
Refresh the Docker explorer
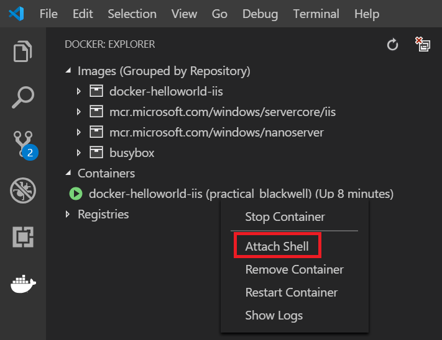coord(392,45)
